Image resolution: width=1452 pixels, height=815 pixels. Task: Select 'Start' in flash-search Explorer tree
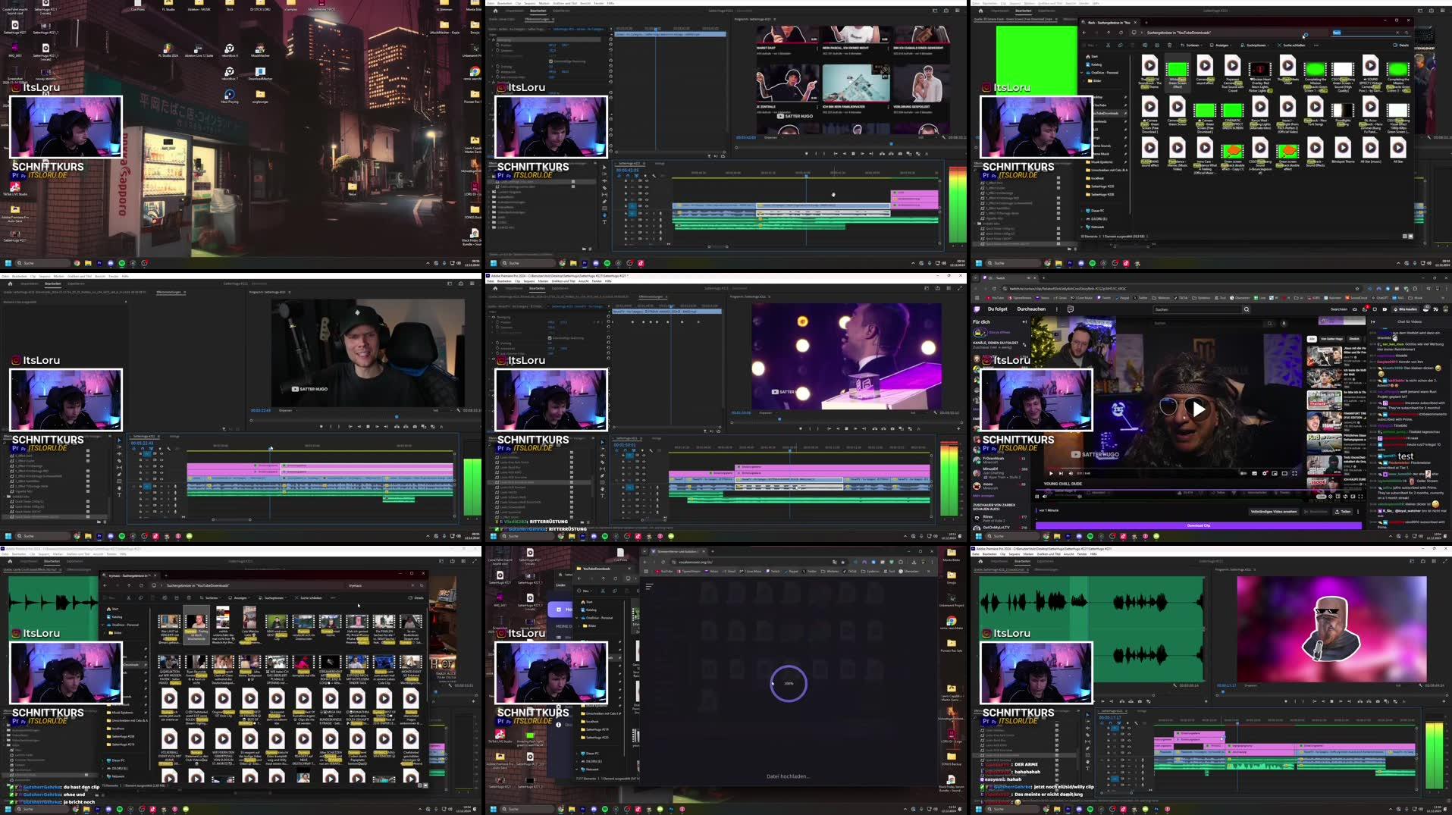(1092, 57)
